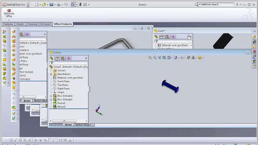Image resolution: width=258 pixels, height=145 pixels.
Task: Click Zoom to Fit icon in viewport toolbar
Action: point(150,58)
